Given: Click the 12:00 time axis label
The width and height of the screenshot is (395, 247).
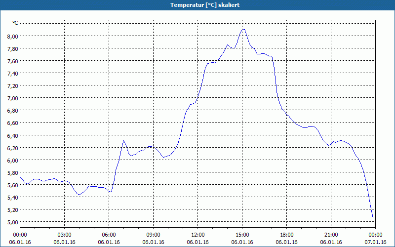Looking at the screenshot, I should tap(198, 235).
